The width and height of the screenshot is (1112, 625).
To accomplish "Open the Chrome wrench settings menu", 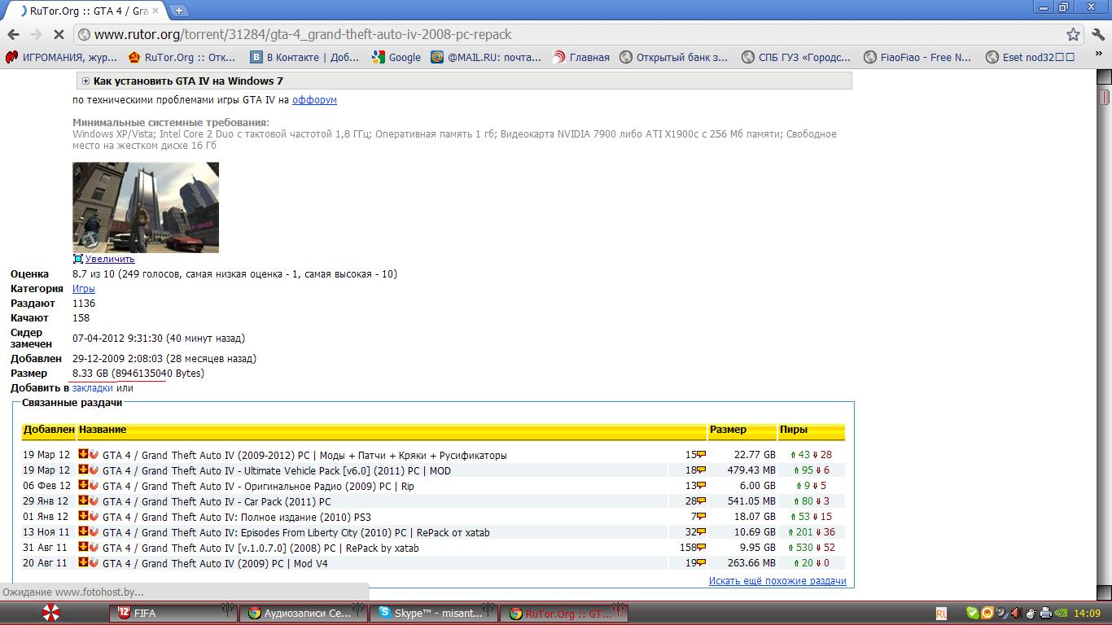I will [x=1097, y=34].
